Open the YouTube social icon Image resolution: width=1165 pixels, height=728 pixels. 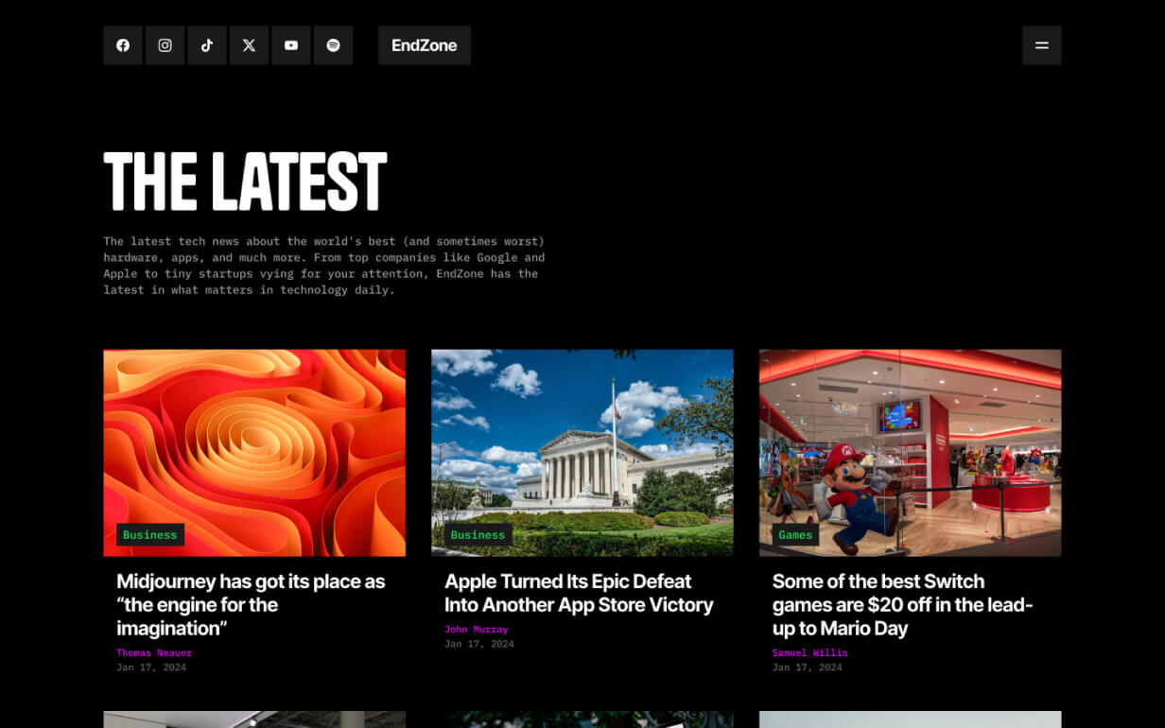click(x=291, y=45)
